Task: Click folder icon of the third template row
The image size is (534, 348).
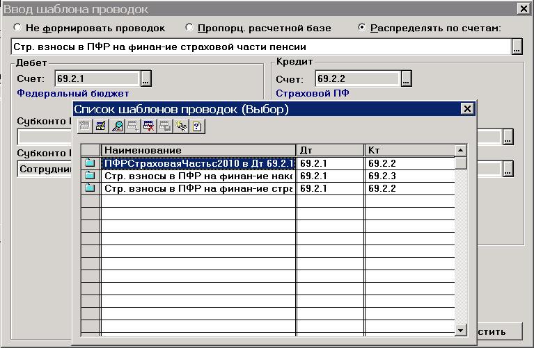Action: [90, 188]
